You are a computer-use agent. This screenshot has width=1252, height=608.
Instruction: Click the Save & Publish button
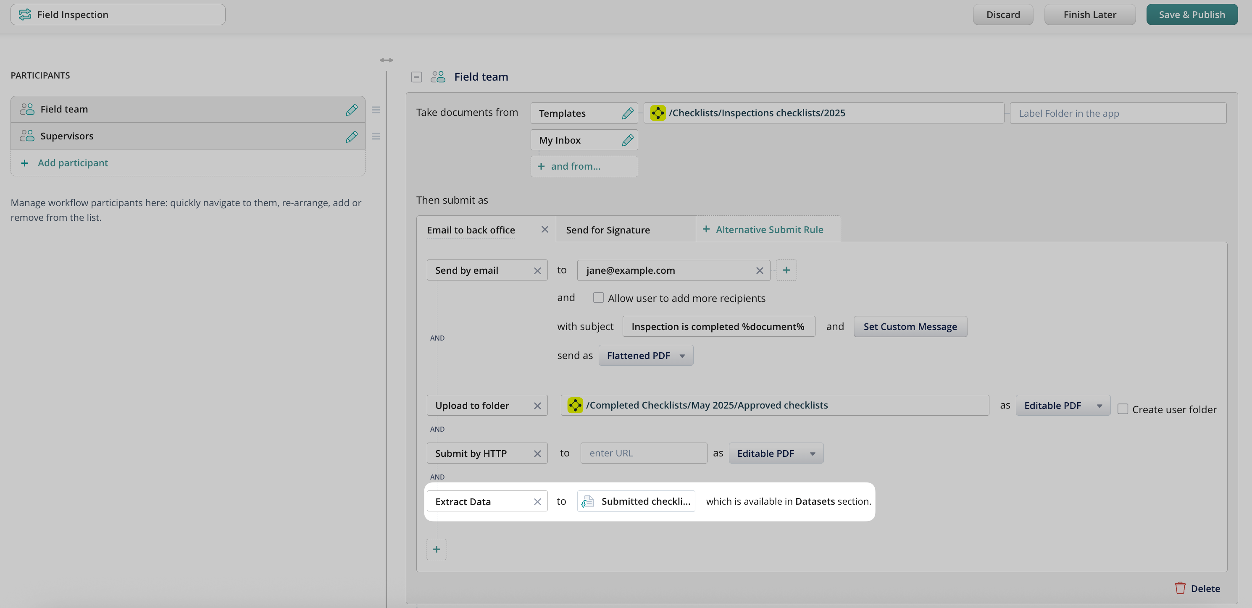(x=1191, y=15)
